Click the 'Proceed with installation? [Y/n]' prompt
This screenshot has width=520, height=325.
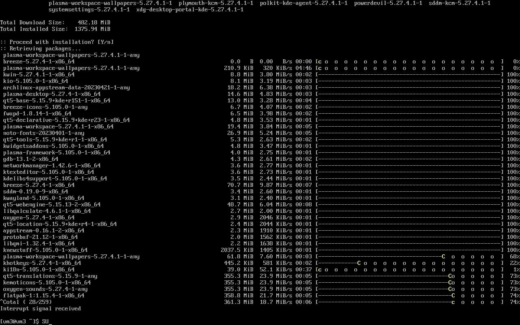click(x=57, y=42)
